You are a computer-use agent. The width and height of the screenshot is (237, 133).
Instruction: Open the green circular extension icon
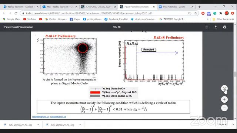tap(215, 13)
